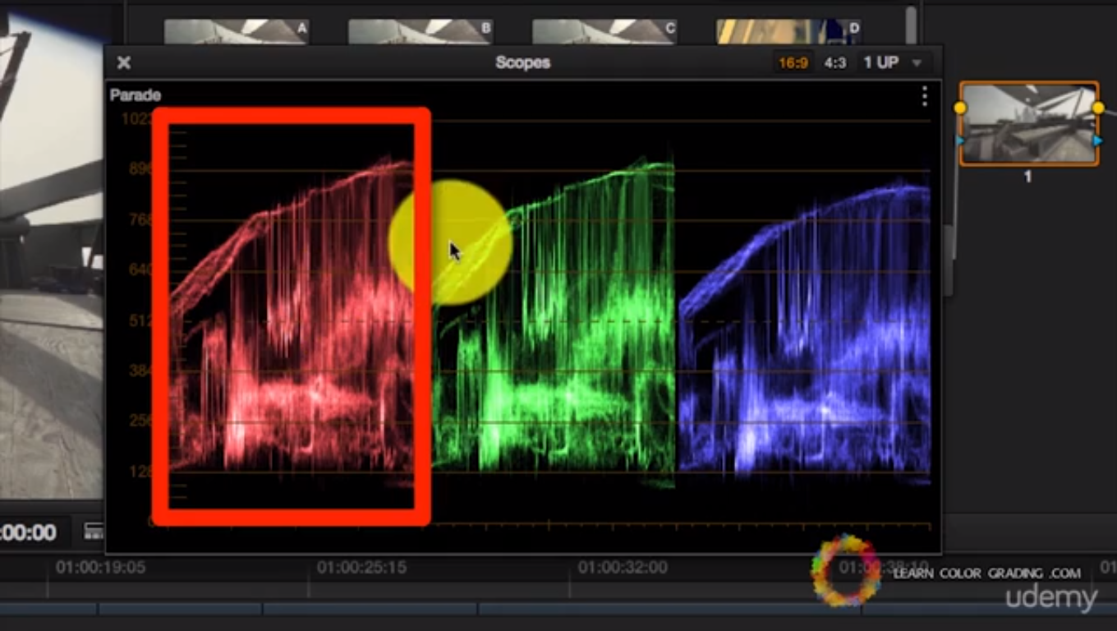
Task: Jump to 01:00:25:15 on timeline ruler
Action: pyautogui.click(x=361, y=568)
